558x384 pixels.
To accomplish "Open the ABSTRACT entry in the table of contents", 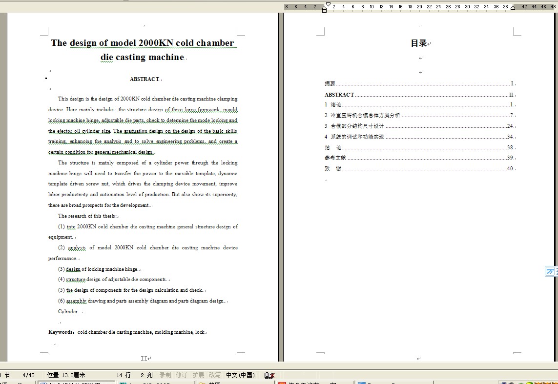I will [x=420, y=95].
